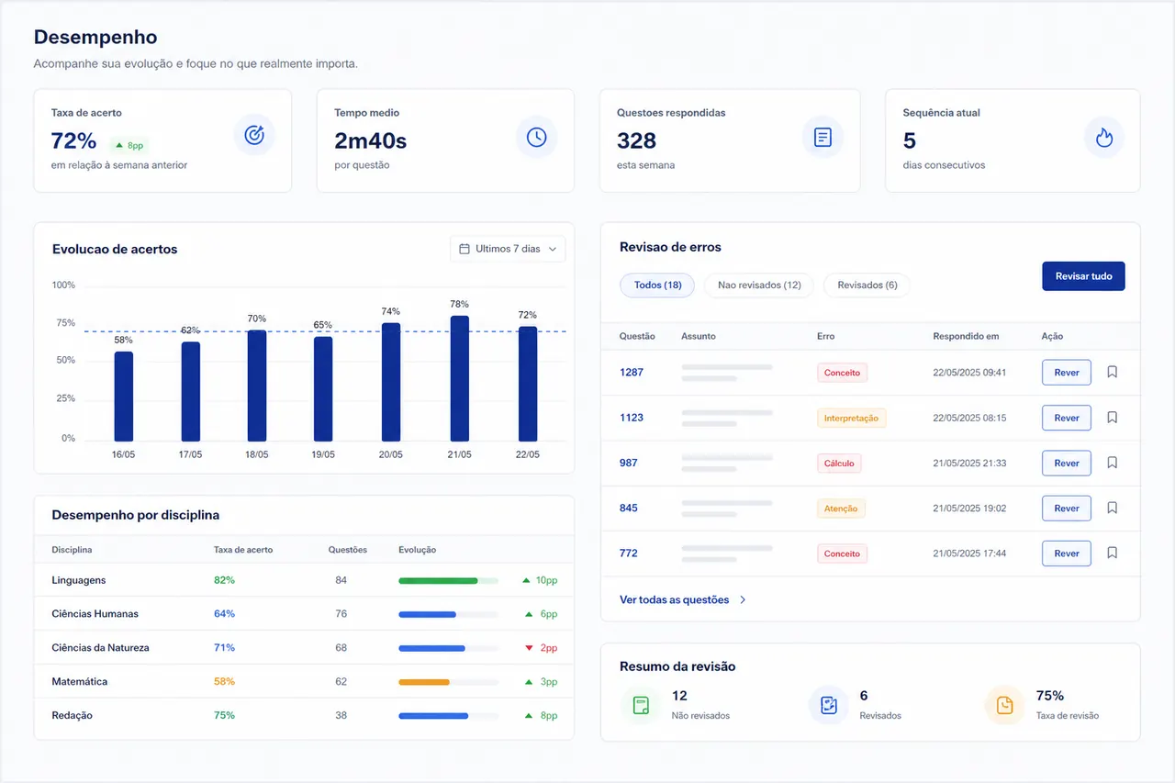Click the Conceito tag on question 772
Screen dimensions: 1175x783
pyautogui.click(x=842, y=554)
